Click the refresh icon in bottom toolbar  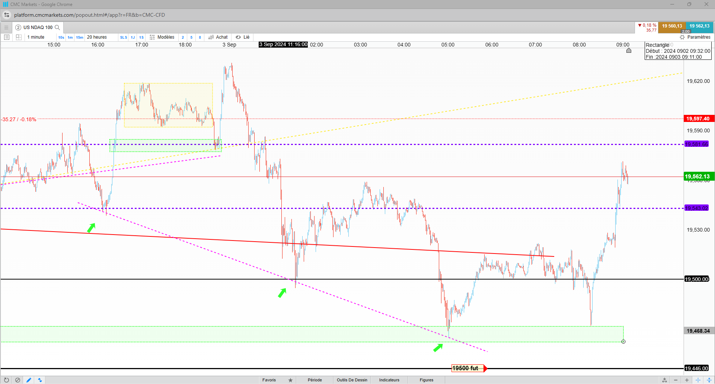click(6, 380)
